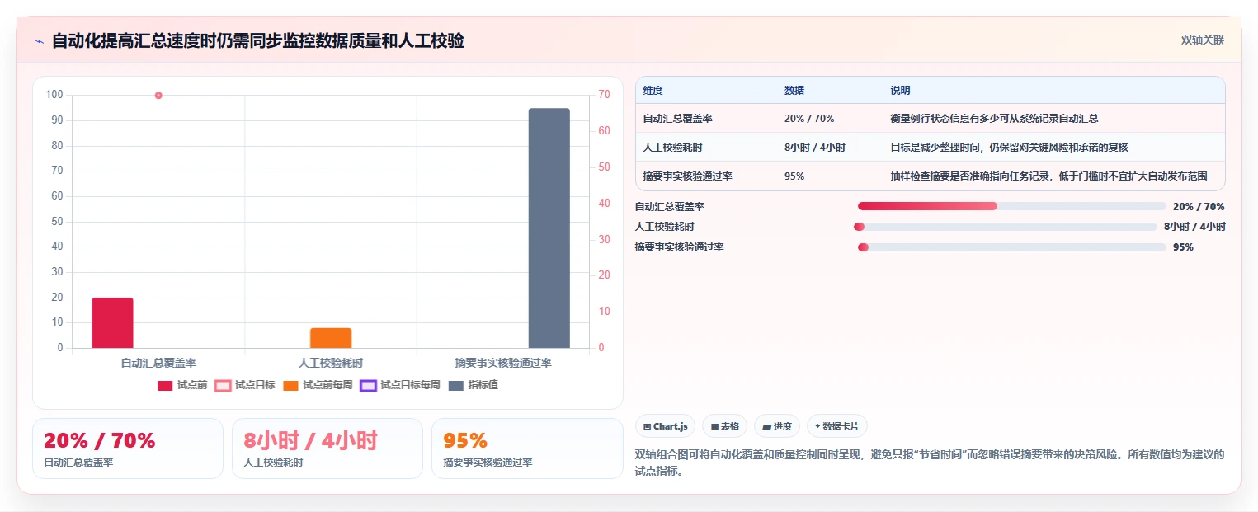1258x512 pixels.
Task: Toggle the 试点目标 legend item
Action: (x=245, y=385)
